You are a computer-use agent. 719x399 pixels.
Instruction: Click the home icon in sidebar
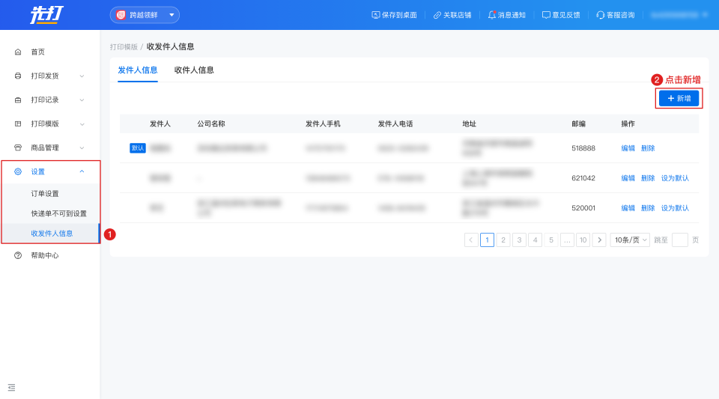point(18,52)
